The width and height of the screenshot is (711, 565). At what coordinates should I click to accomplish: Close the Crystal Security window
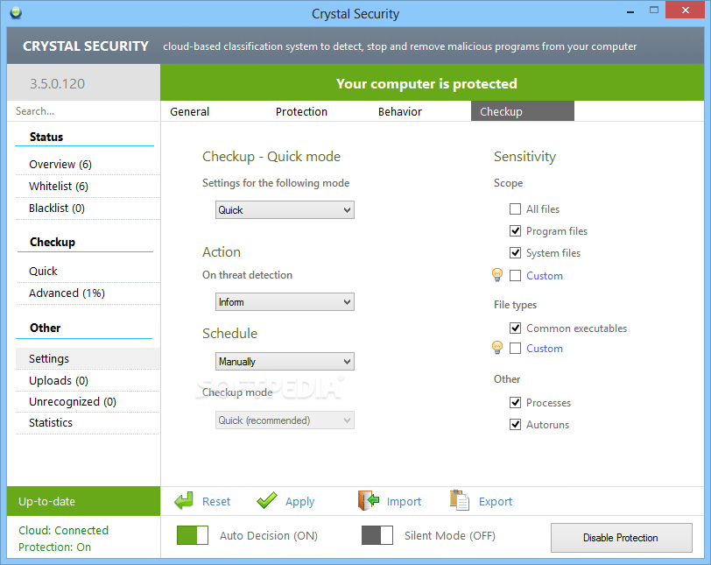[685, 10]
